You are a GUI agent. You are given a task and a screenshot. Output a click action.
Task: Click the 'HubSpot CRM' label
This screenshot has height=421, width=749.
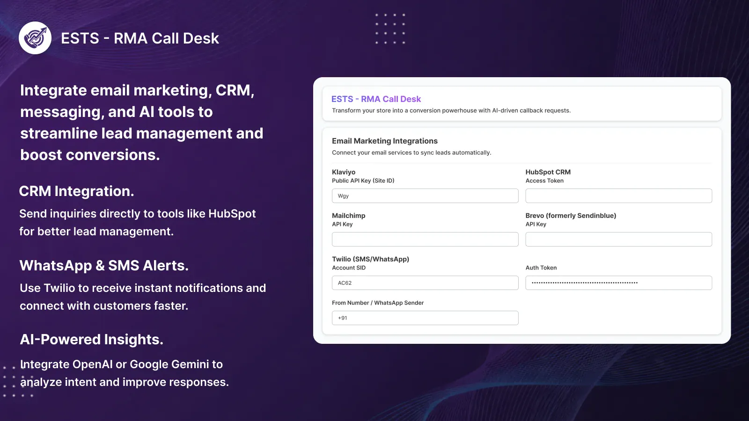(x=548, y=172)
